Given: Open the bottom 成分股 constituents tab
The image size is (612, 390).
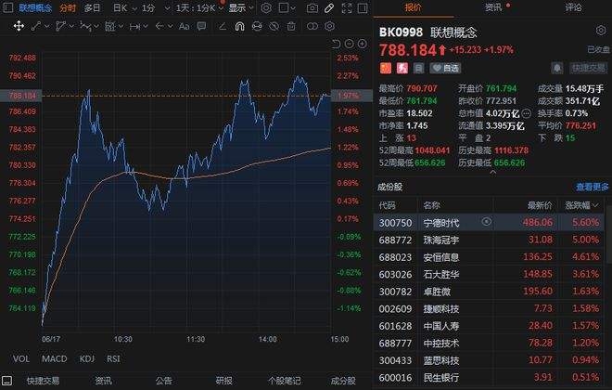Looking at the screenshot, I should [x=343, y=380].
